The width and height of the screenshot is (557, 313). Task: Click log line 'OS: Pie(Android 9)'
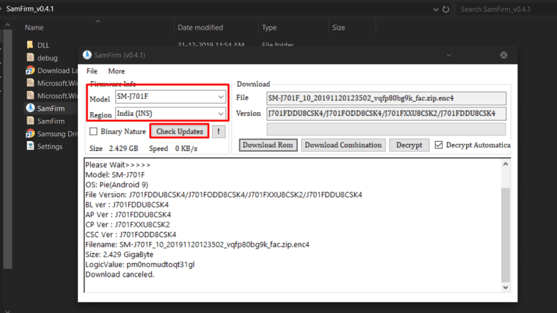tap(116, 184)
